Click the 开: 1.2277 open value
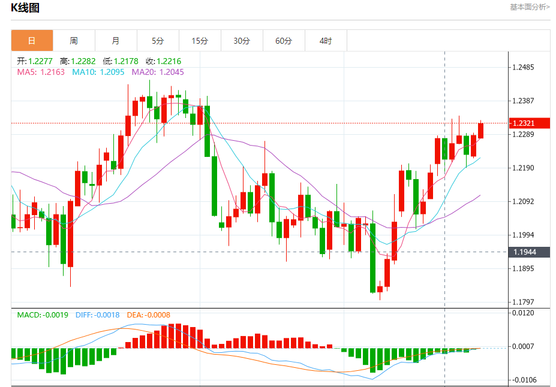556x387 pixels. 35,61
